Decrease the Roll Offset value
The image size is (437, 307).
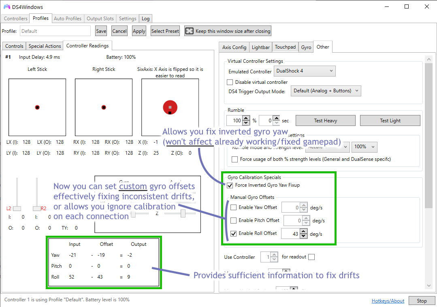point(303,236)
